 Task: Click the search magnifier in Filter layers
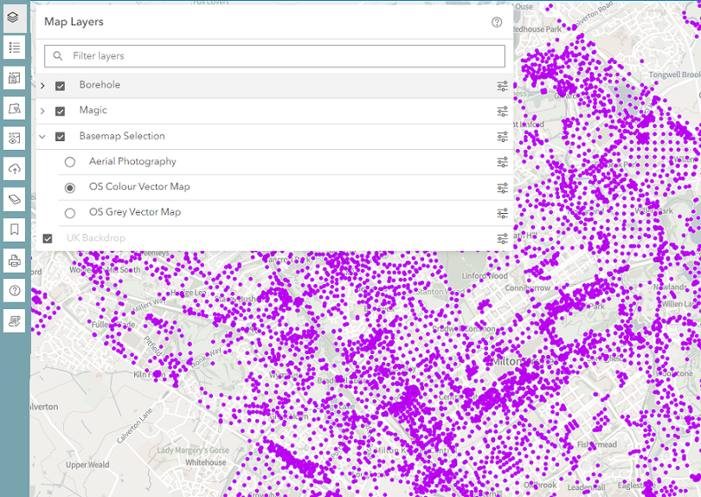click(58, 56)
